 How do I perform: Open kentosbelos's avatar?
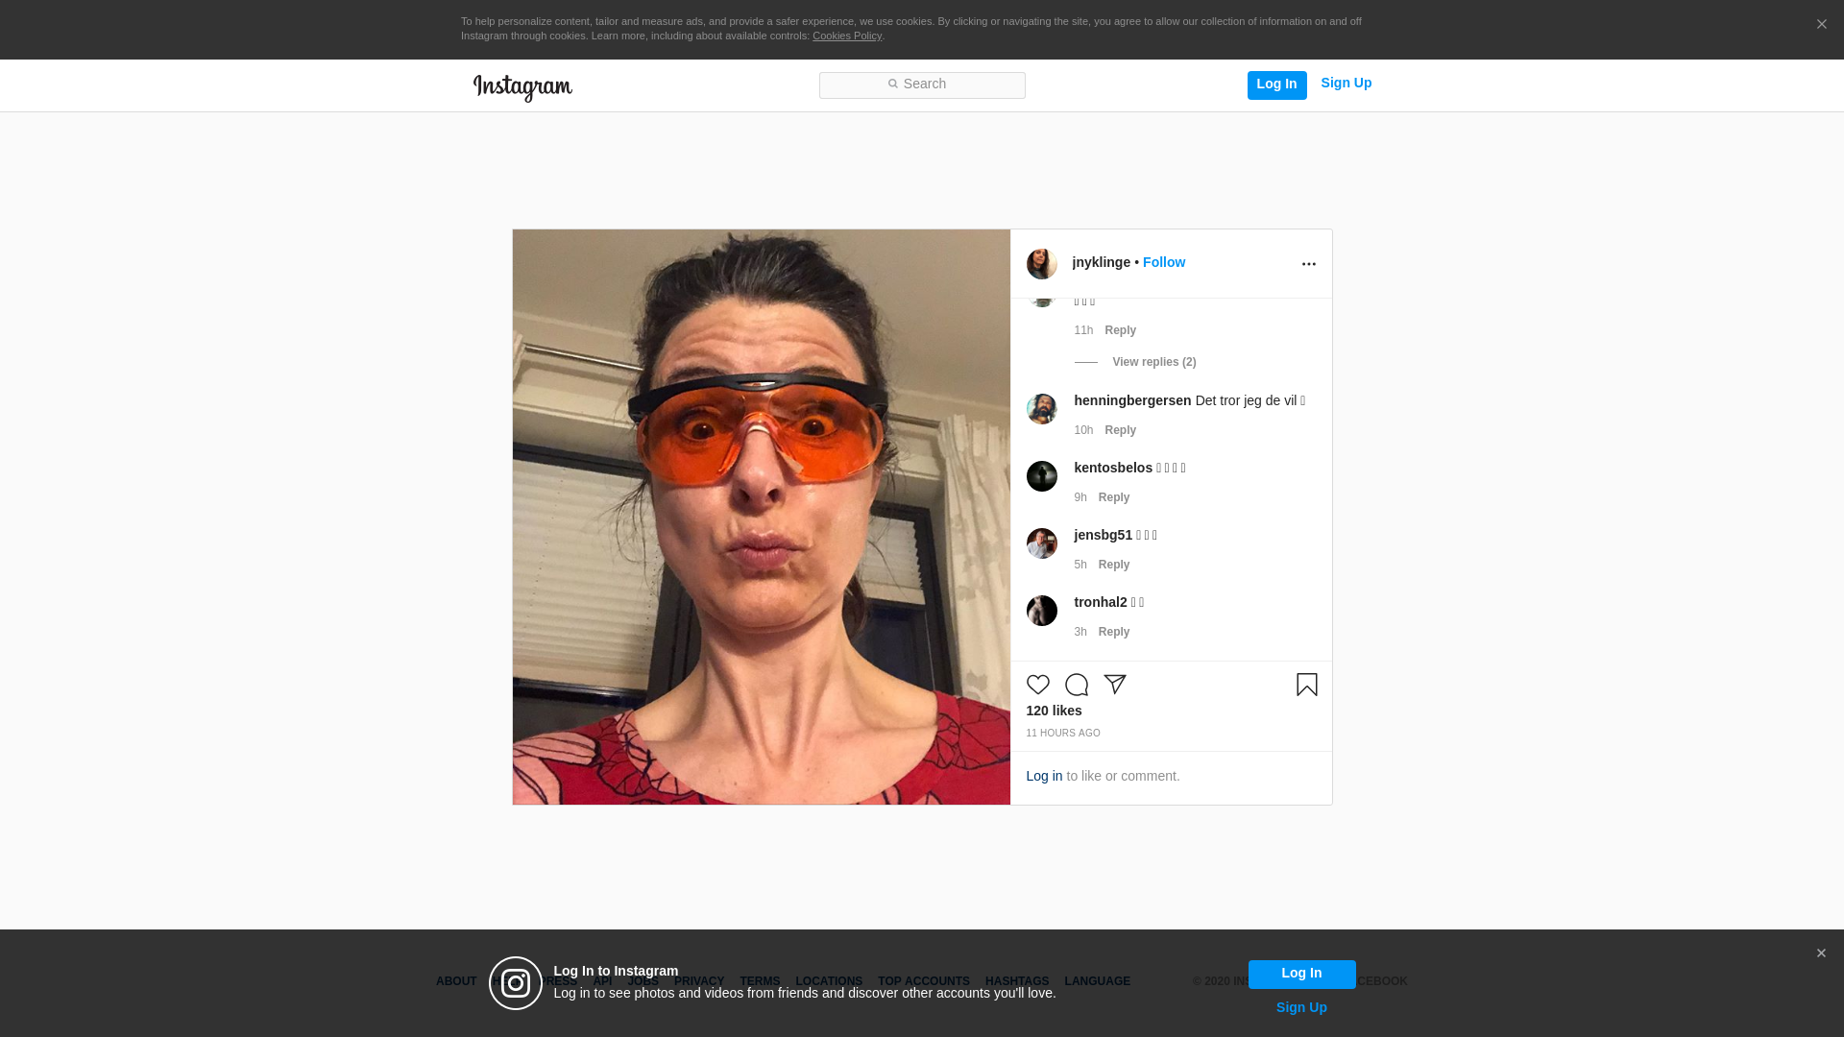pyautogui.click(x=1042, y=476)
